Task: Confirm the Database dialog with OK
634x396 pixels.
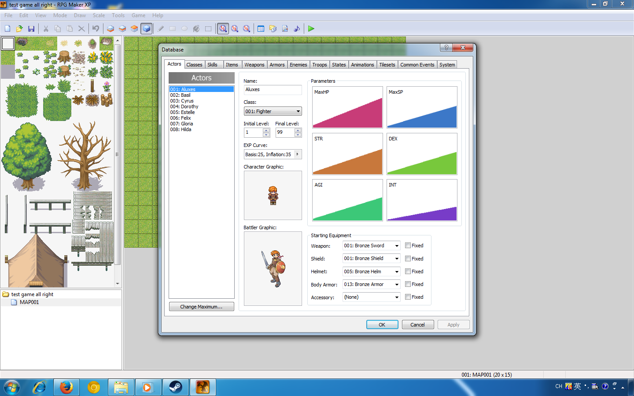Action: 382,325
